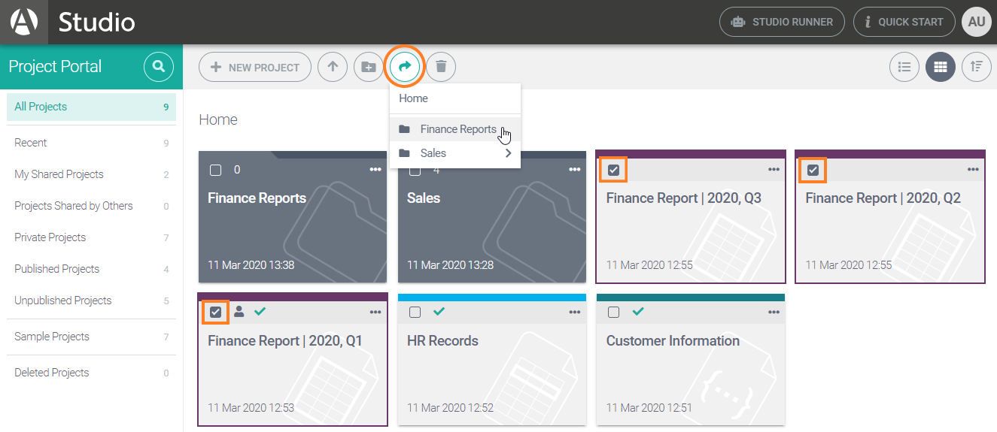Uncheck Finance Report 2020, Q3 checkbox
Screen dimensions: 997x432
614,170
